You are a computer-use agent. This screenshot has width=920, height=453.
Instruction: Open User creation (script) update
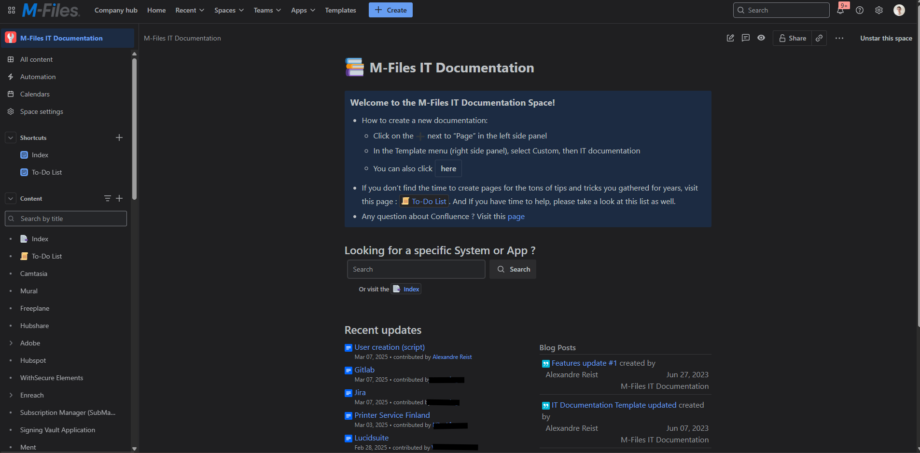coord(390,347)
